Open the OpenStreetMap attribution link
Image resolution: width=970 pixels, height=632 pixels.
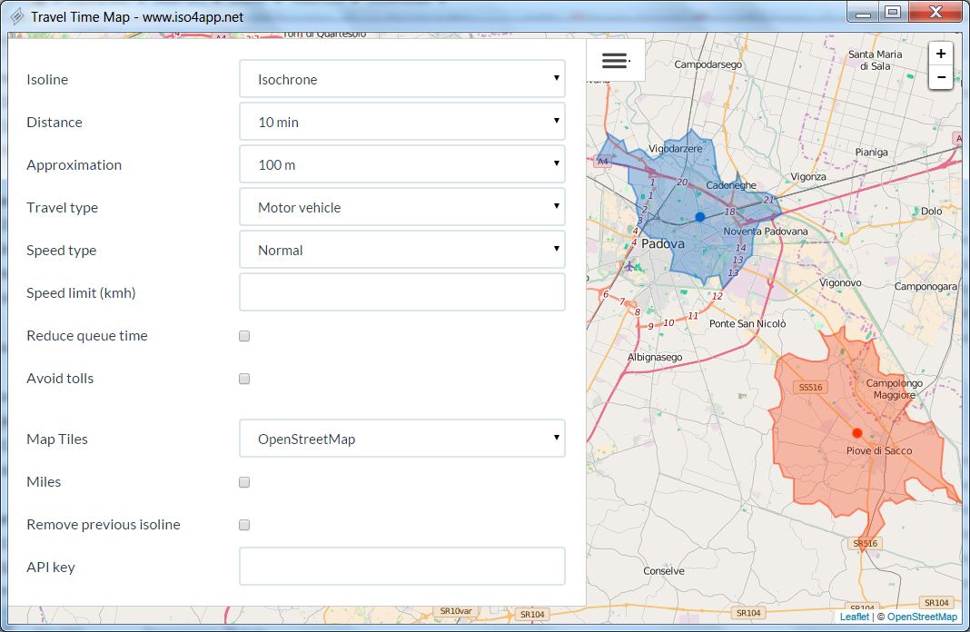tap(922, 617)
